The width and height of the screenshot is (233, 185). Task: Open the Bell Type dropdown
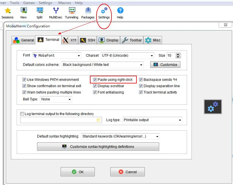[x=56, y=99]
